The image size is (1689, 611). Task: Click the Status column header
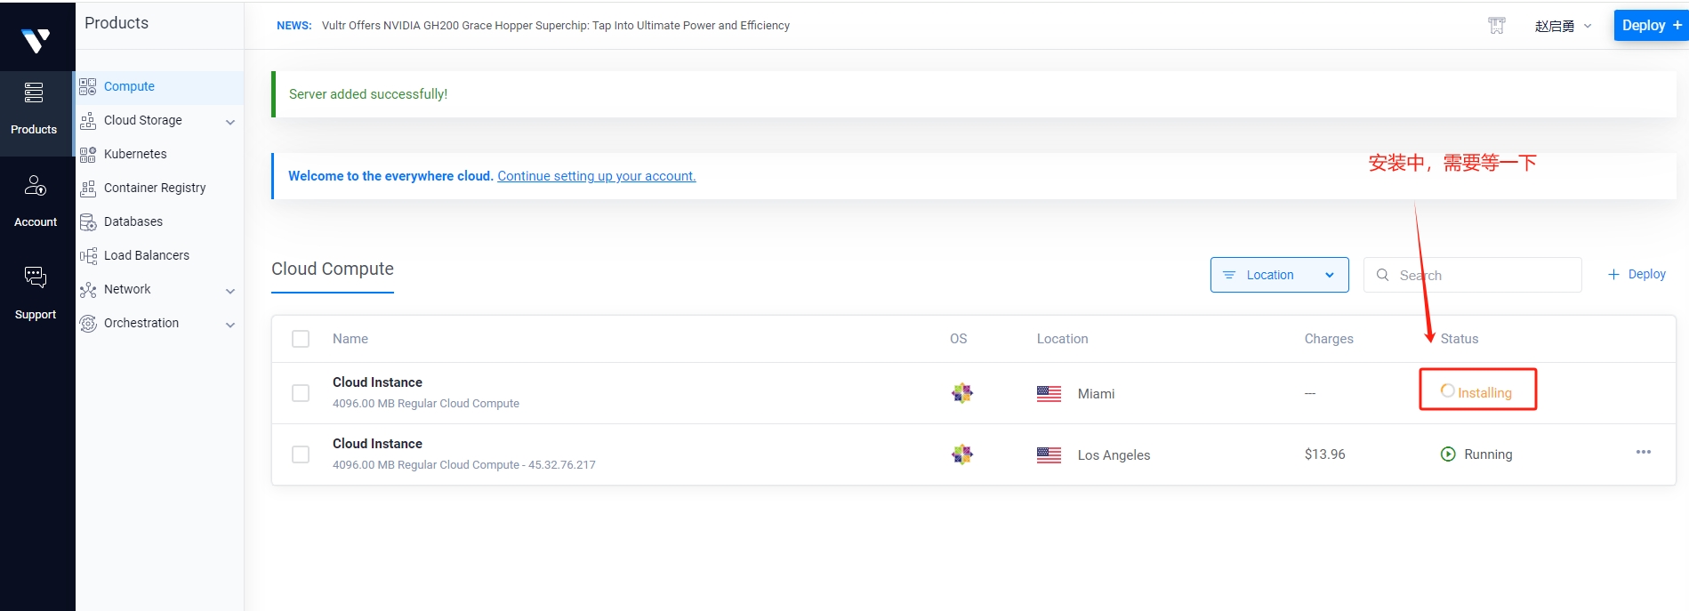(x=1460, y=339)
